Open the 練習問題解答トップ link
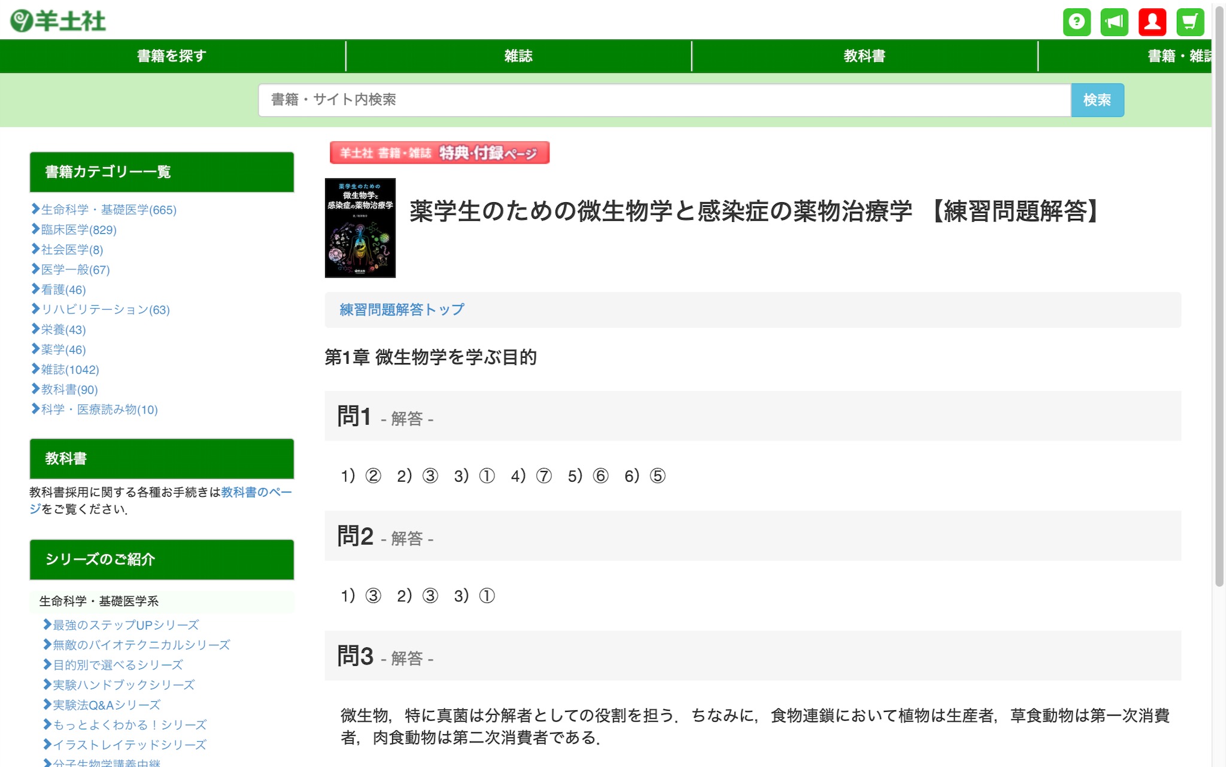The width and height of the screenshot is (1226, 767). [x=402, y=309]
